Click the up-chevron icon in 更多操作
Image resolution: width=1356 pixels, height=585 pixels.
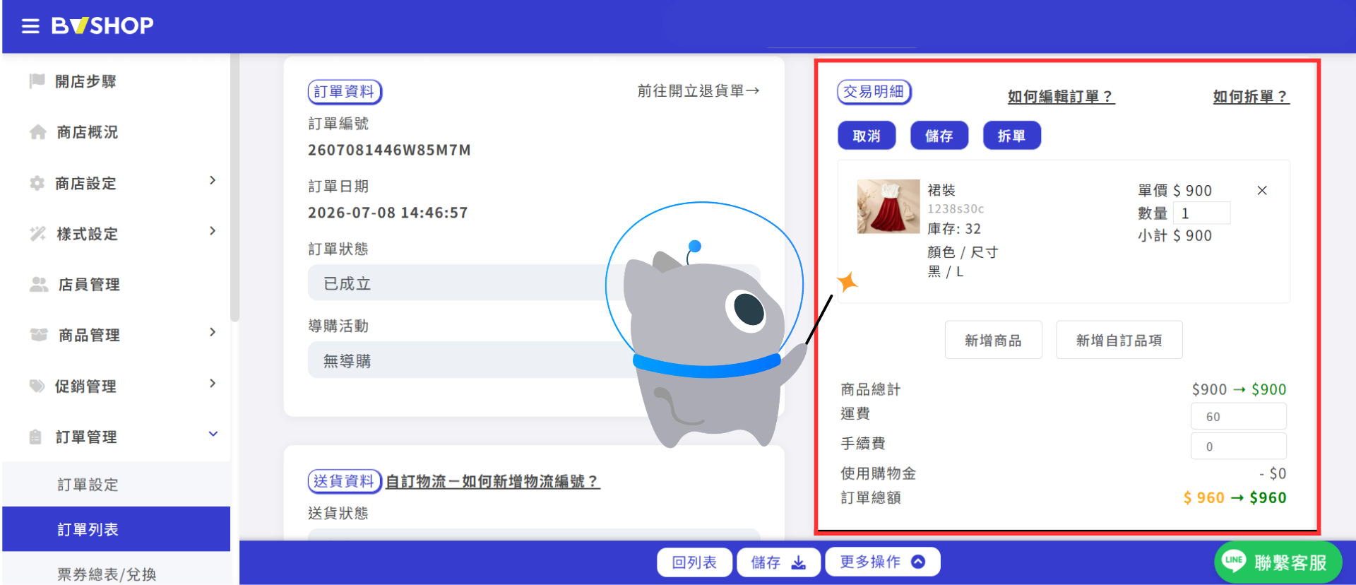[x=918, y=562]
